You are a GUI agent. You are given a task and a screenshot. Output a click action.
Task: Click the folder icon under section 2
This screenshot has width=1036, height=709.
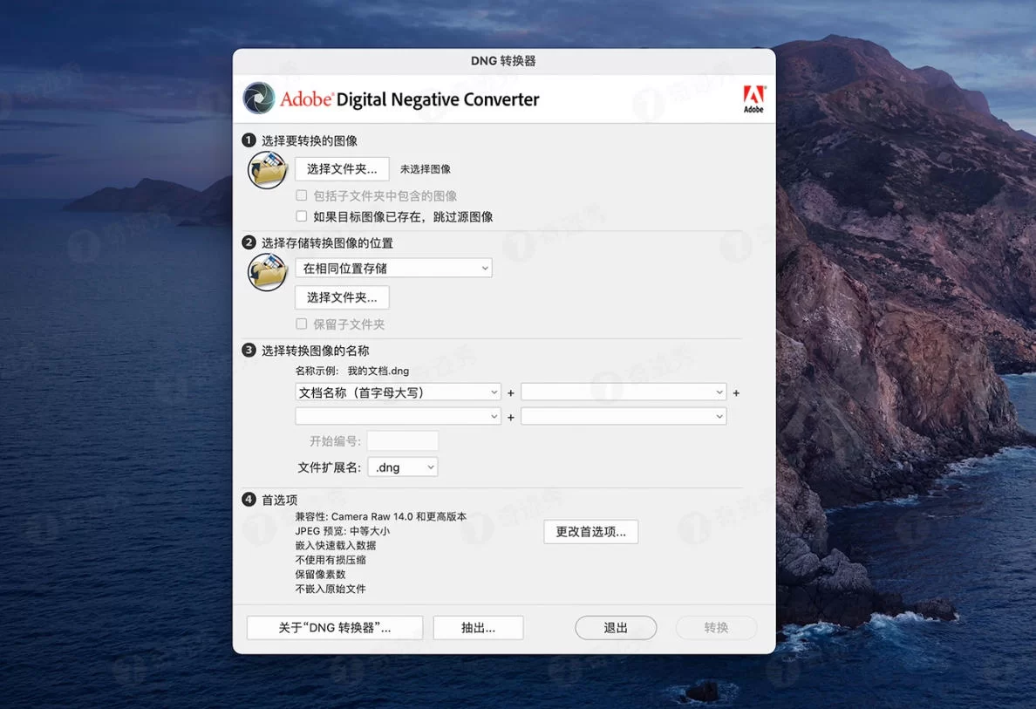(267, 271)
